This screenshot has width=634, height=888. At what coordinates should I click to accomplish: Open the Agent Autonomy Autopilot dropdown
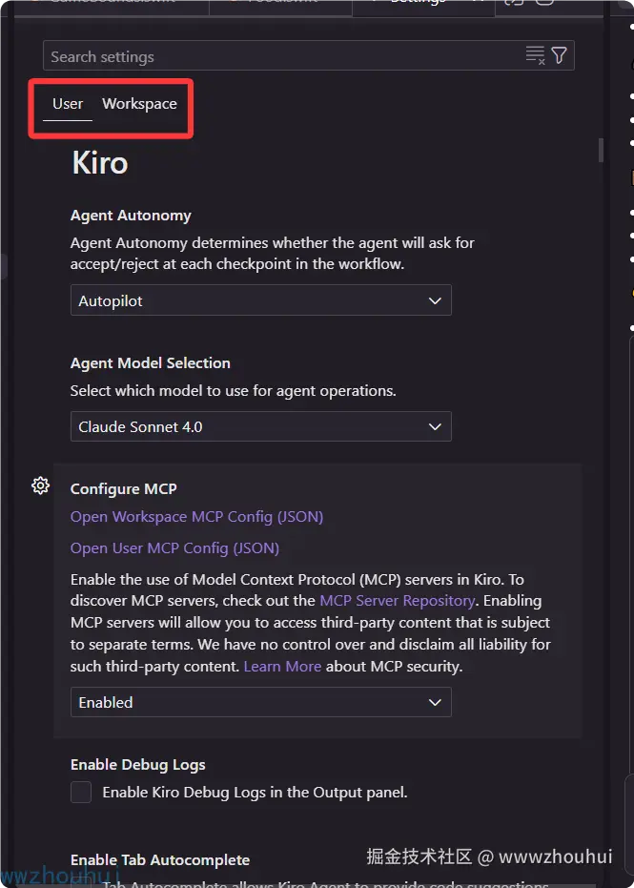click(x=261, y=300)
